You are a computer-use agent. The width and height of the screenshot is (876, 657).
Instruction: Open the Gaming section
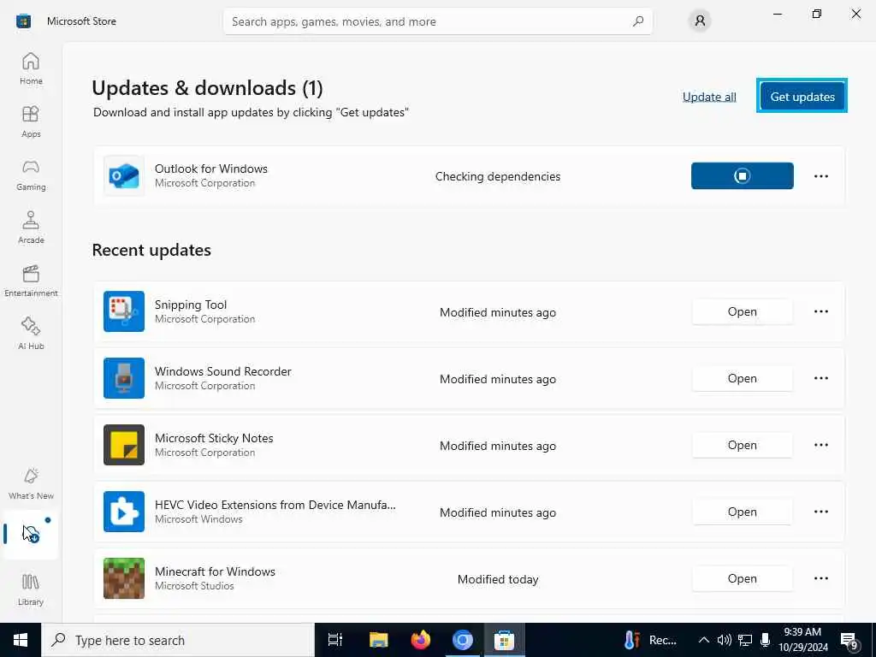coord(31,175)
